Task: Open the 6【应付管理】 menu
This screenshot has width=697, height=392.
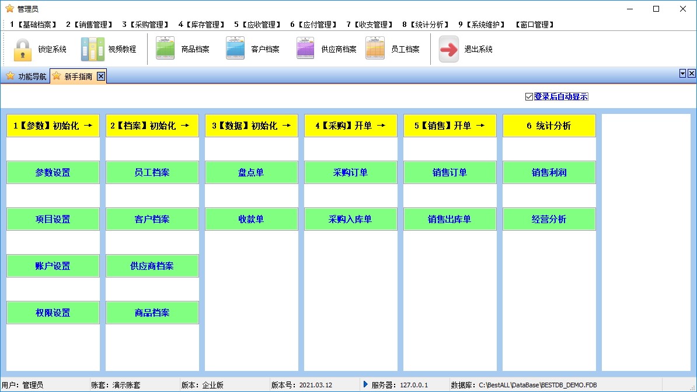Action: [313, 25]
